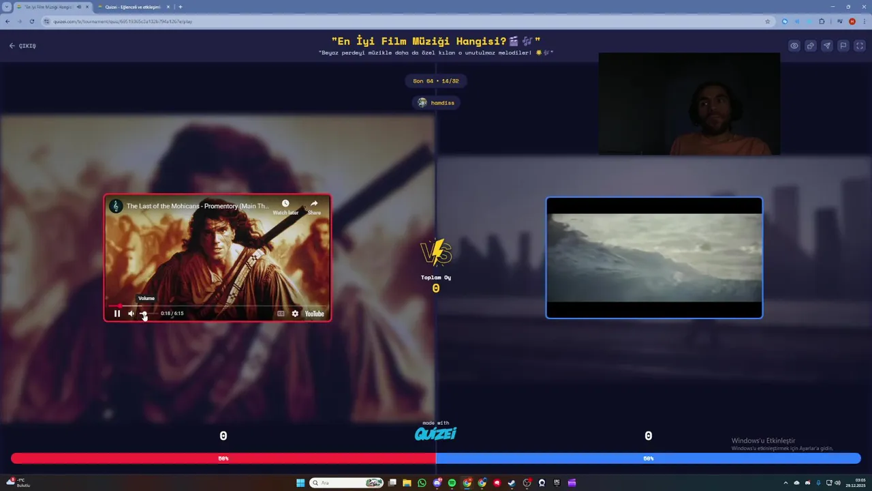Open the YouTube channel avatar icon
The image size is (872, 491).
click(x=116, y=206)
